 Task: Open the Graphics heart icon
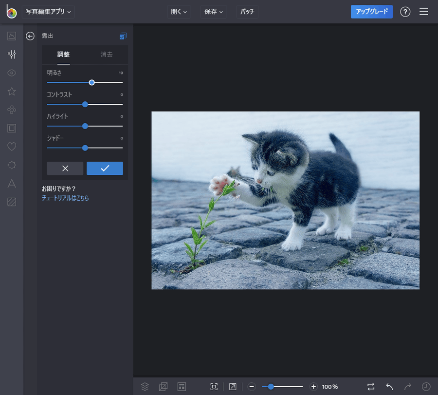tap(12, 147)
